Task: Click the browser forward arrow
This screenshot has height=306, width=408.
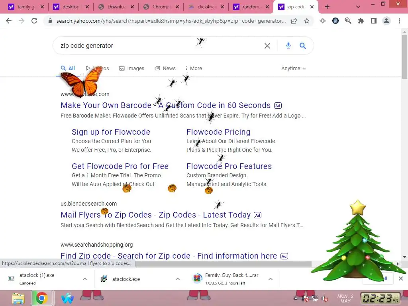Action: [22, 21]
